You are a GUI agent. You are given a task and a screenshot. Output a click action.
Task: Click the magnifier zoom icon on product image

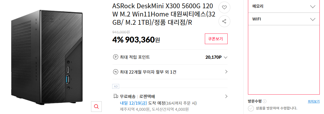pyautogui.click(x=96, y=107)
